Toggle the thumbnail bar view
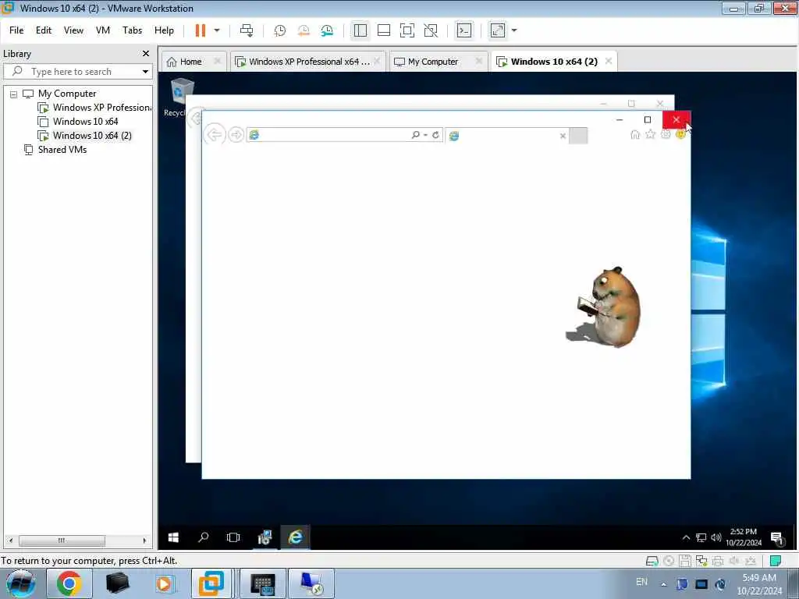 point(384,30)
